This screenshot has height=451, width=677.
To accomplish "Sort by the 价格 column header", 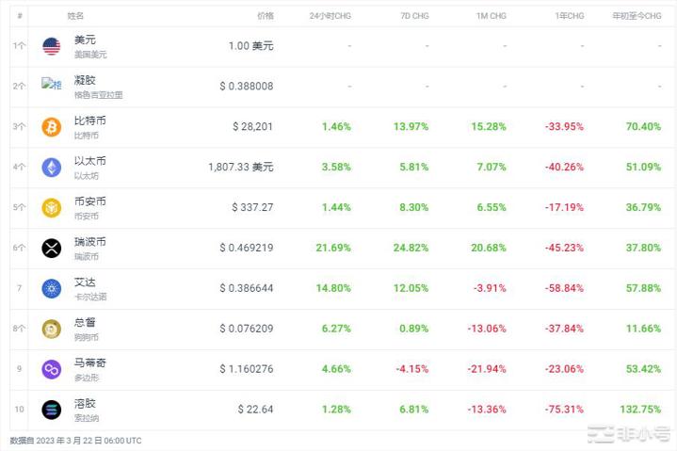I will click(266, 16).
